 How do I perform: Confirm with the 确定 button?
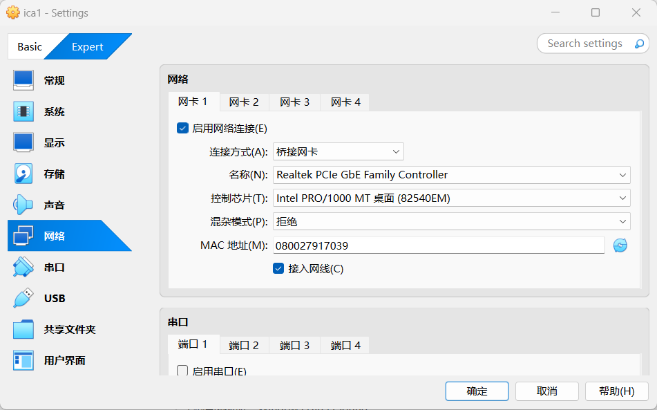click(x=477, y=391)
